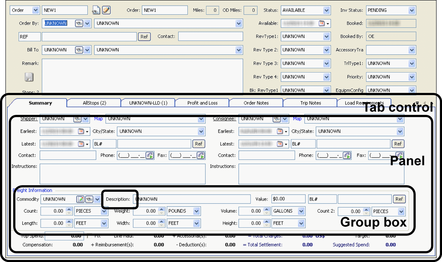Switch to the AllStops (2) tab
This screenshot has width=442, height=262.
pyautogui.click(x=94, y=103)
